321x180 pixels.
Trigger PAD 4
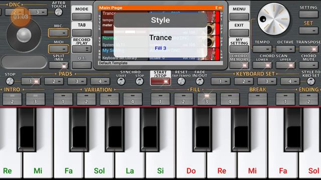point(100,81)
